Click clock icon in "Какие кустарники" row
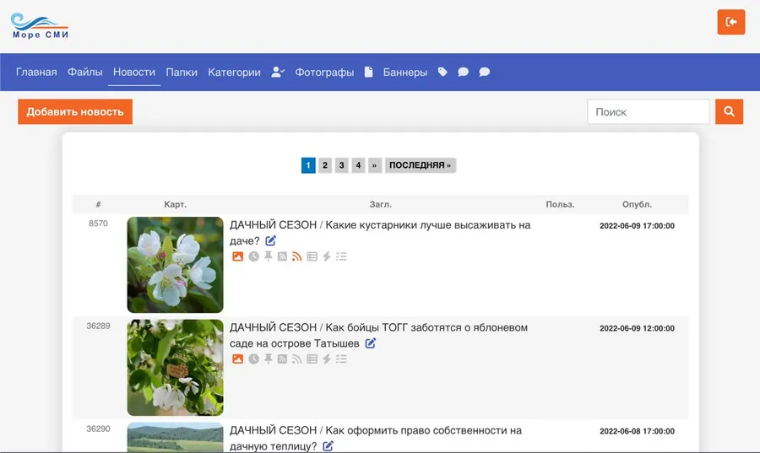Screen dimensions: 760x453 pos(253,256)
